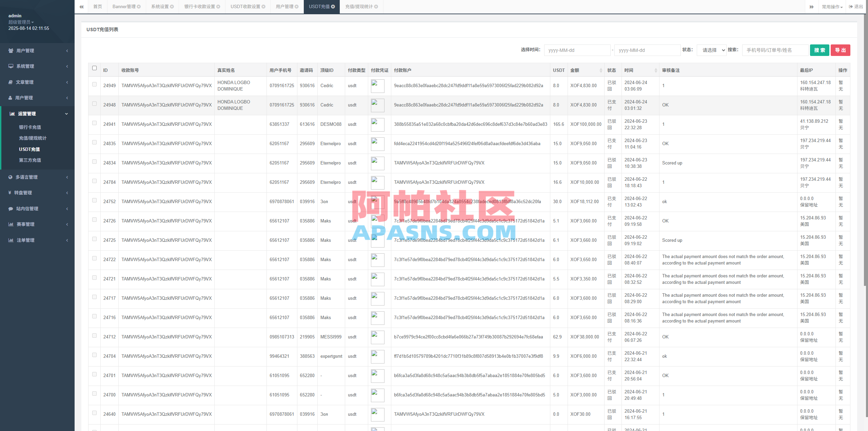
Task: Select the checkbox on row 24835
Action: point(94,142)
